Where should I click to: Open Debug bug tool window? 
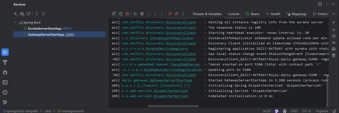(5, 72)
